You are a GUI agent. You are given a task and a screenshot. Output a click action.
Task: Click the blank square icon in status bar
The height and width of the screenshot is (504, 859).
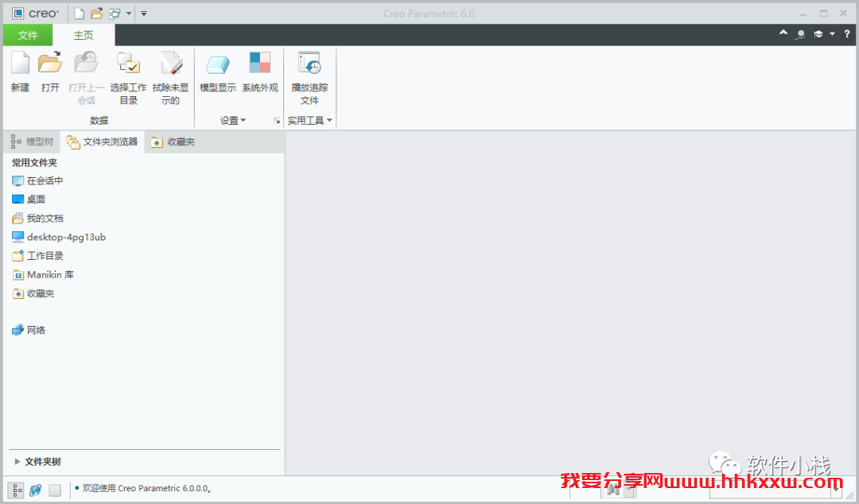55,490
